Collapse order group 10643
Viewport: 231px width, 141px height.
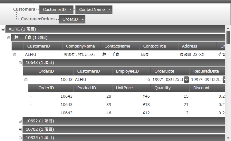coord(20,63)
